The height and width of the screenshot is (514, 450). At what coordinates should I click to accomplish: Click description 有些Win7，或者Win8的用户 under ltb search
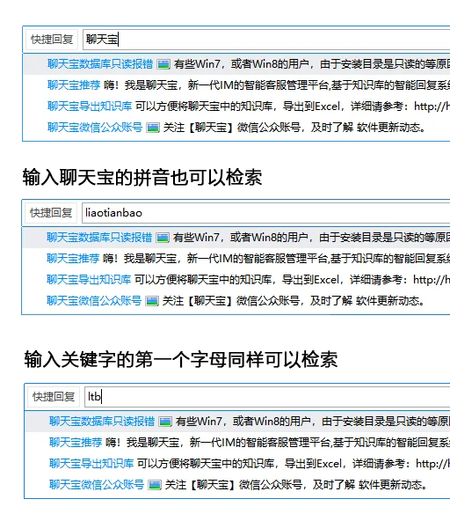click(313, 422)
